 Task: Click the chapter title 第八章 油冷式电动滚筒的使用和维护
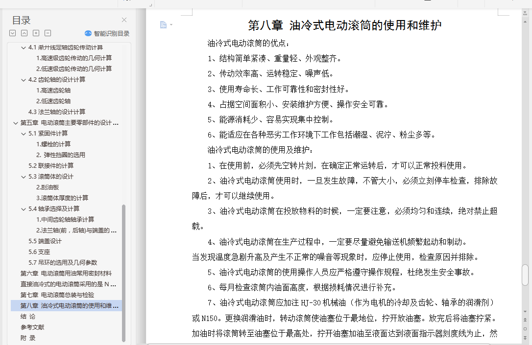tap(345, 25)
